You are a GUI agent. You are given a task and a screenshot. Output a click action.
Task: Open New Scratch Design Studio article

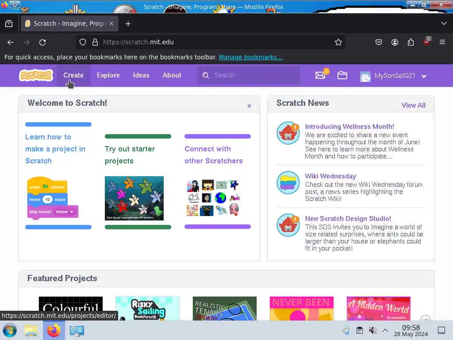click(x=348, y=219)
